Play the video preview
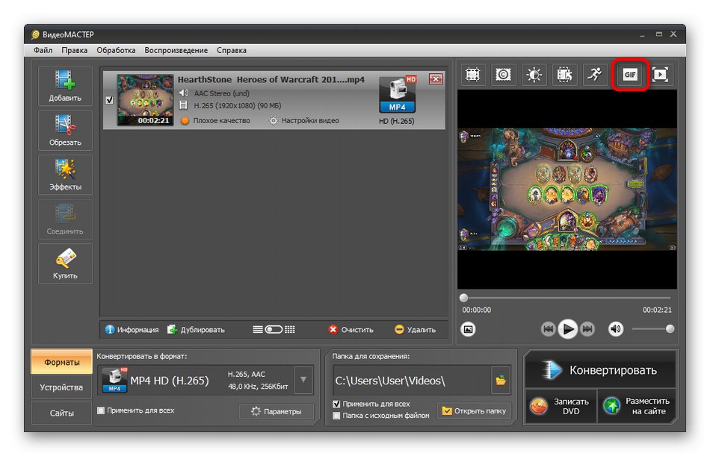 coord(568,329)
